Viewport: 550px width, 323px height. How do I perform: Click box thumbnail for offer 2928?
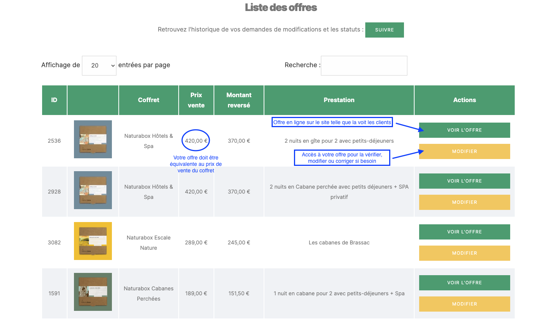(93, 190)
